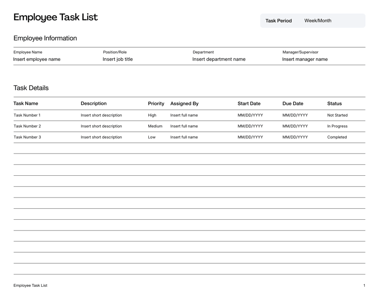Select the Not Started status cell
This screenshot has height=292, width=379.
[337, 115]
